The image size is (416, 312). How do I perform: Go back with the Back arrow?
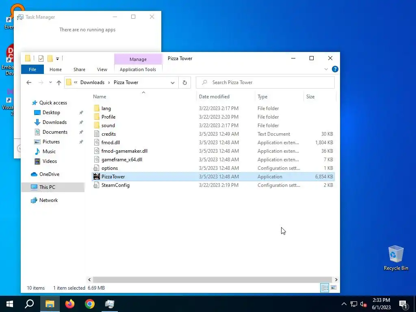click(x=29, y=82)
